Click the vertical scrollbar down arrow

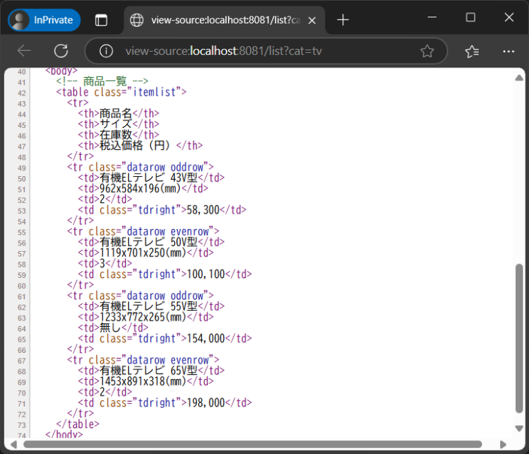point(519,429)
